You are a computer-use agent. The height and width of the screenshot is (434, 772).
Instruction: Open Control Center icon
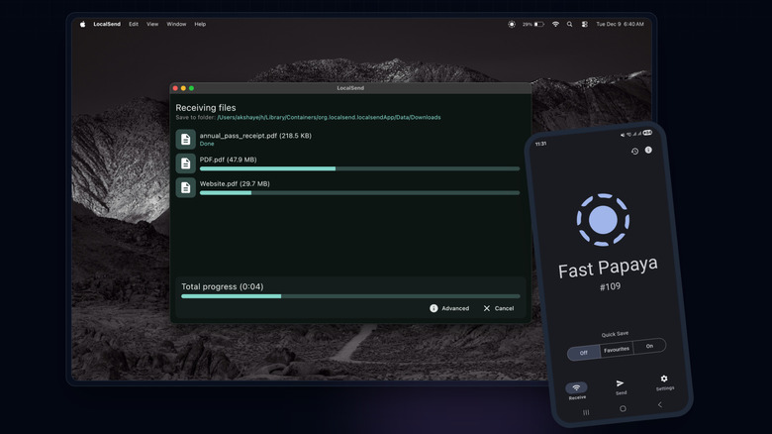tap(584, 24)
